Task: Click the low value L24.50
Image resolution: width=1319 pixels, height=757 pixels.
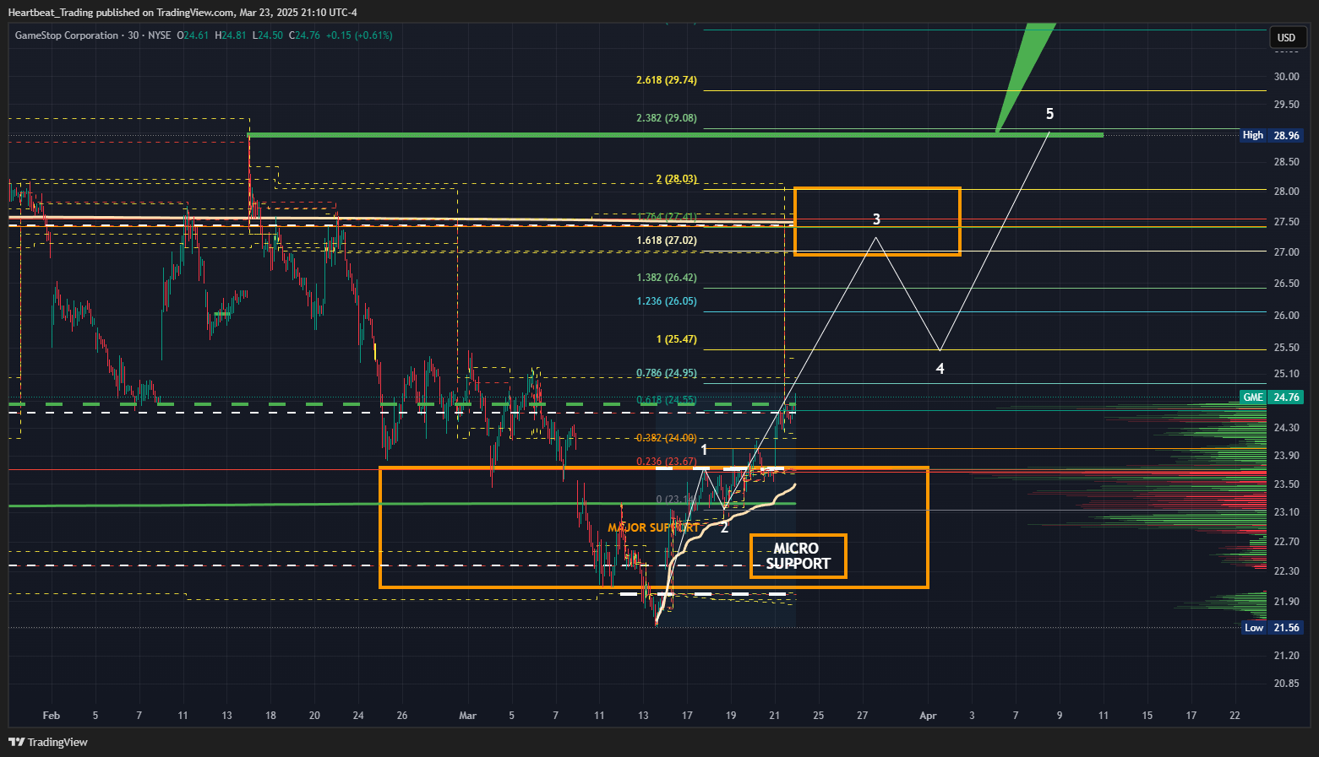Action: (268, 35)
